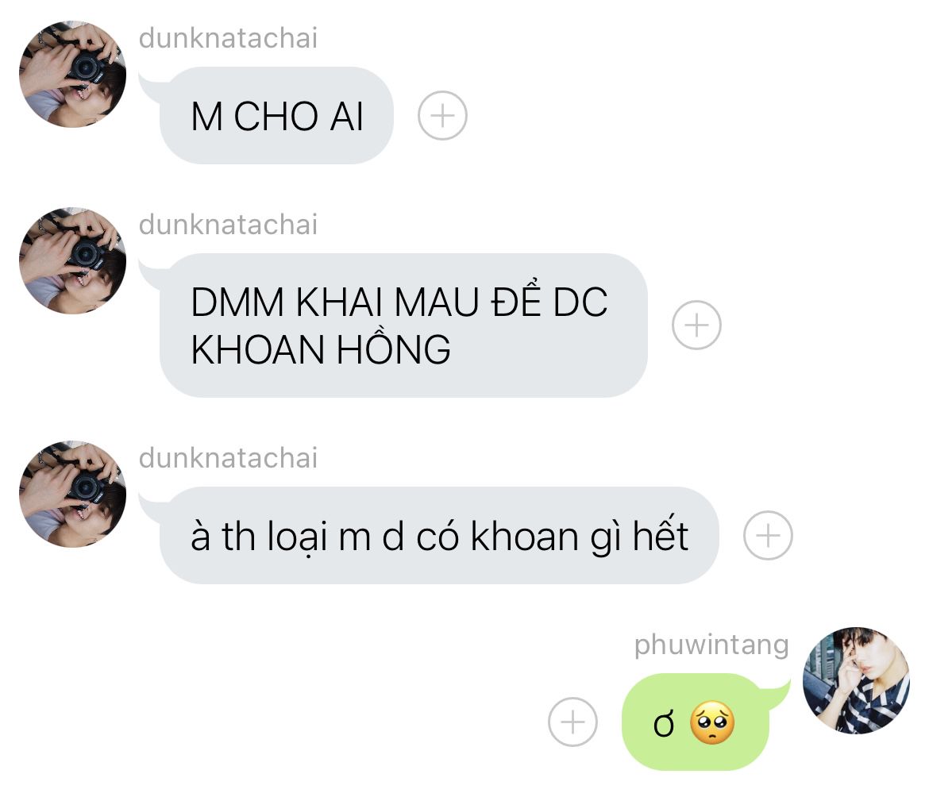The image size is (929, 797).
Task: Click the words 'KHOAN HỒNG' in second message
Action: click(321, 348)
